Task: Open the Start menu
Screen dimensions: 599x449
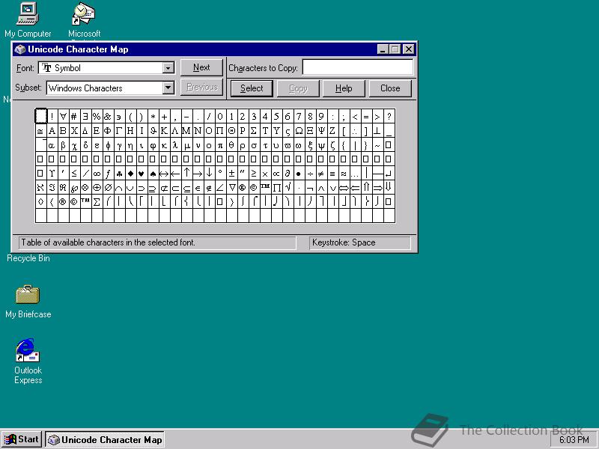Action: [x=22, y=439]
